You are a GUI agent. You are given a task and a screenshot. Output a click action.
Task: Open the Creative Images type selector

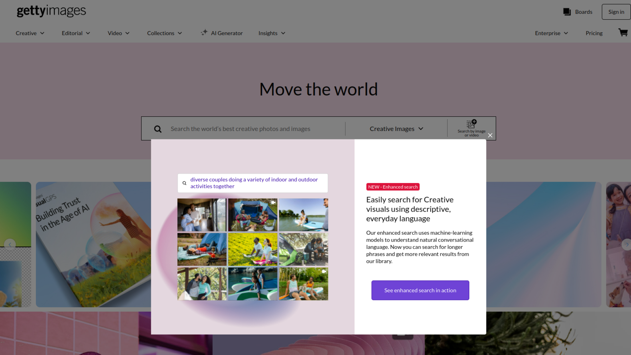coord(396,129)
